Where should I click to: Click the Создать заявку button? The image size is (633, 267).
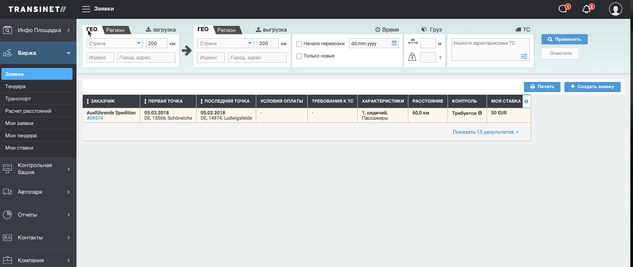592,87
